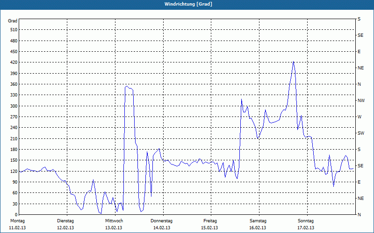Select the 210 y-axis label

[x=14, y=138]
